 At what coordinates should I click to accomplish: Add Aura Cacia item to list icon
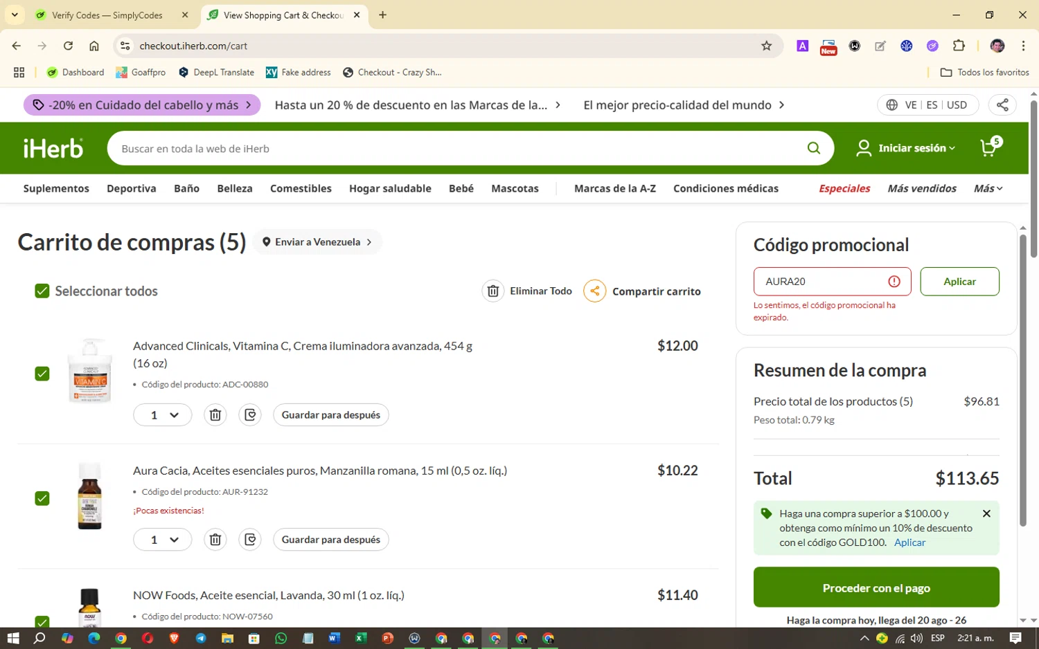250,540
